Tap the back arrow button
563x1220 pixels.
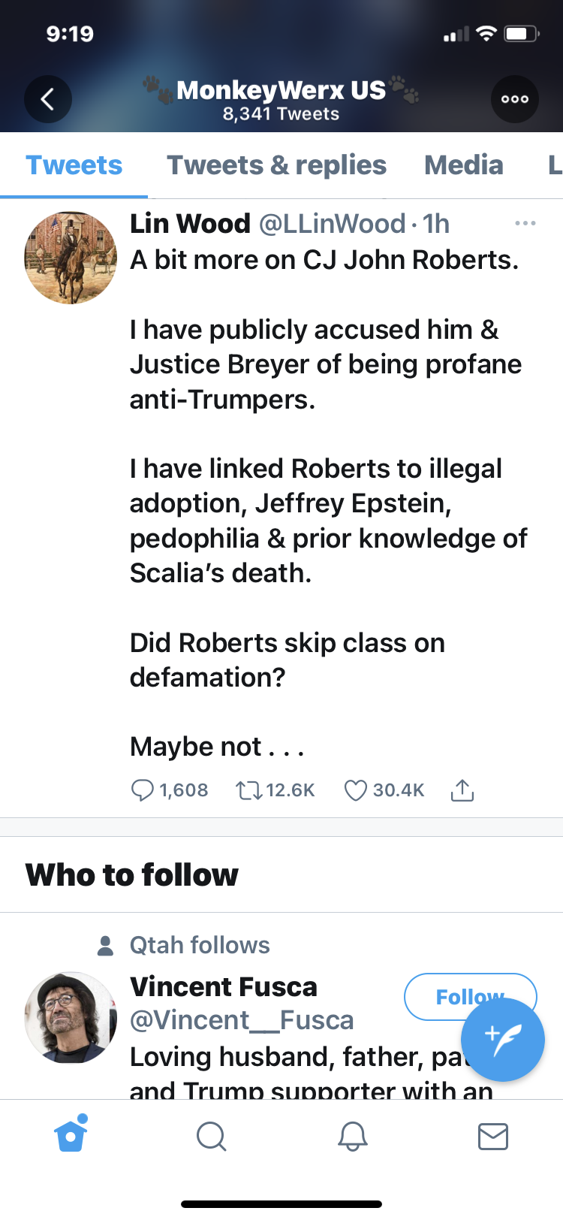(x=47, y=99)
